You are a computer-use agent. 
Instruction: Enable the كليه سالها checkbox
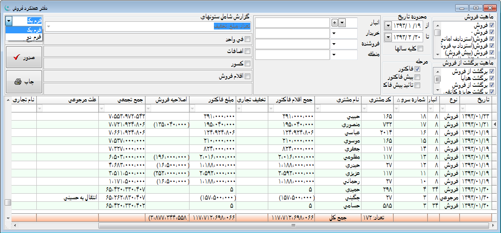point(420,48)
